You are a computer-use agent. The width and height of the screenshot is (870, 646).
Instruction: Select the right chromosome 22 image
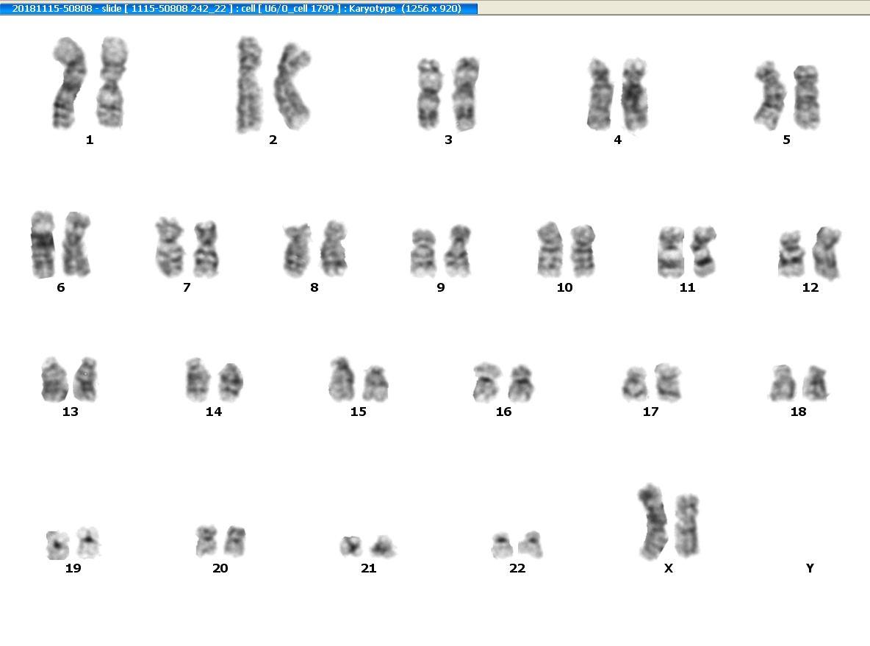click(530, 545)
